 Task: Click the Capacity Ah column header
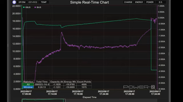(57, 82)
